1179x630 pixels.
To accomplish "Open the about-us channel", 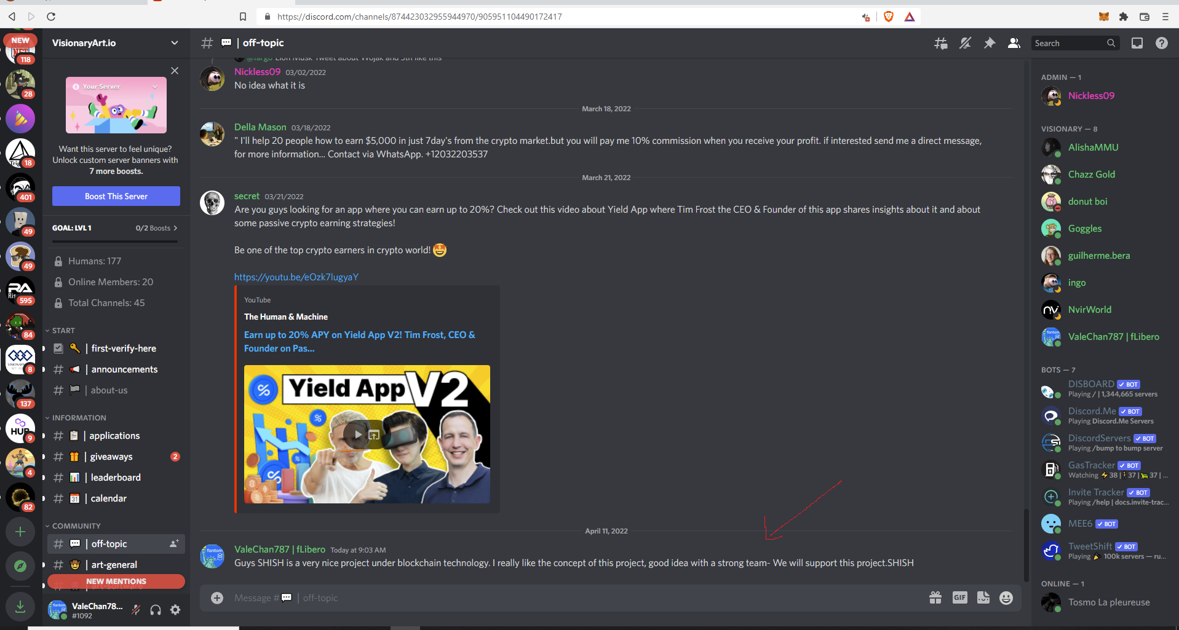I will click(116, 390).
